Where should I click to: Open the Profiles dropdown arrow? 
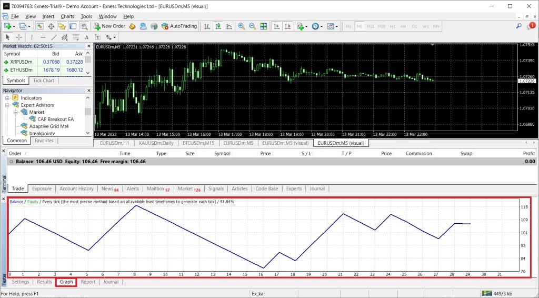pos(29,26)
